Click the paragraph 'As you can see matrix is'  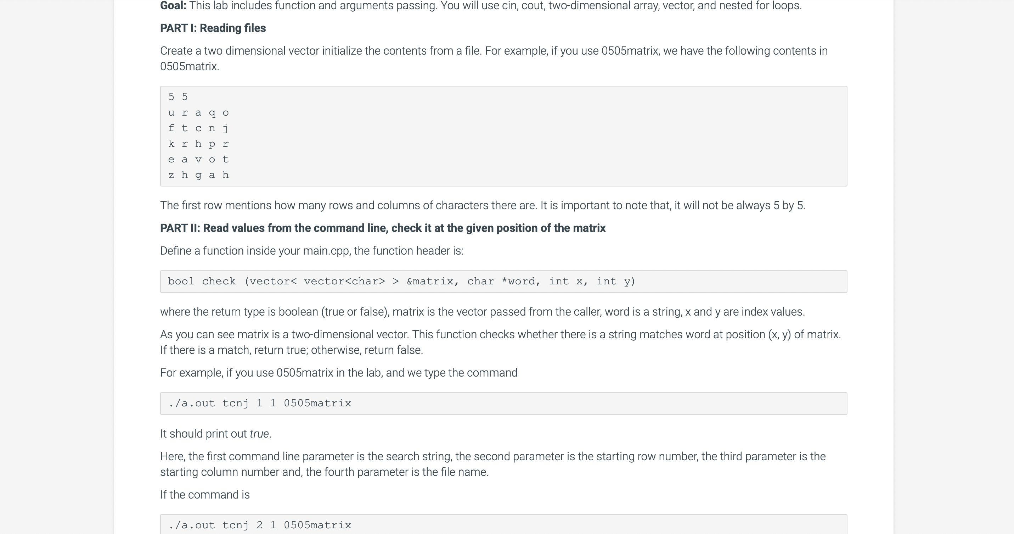click(500, 342)
